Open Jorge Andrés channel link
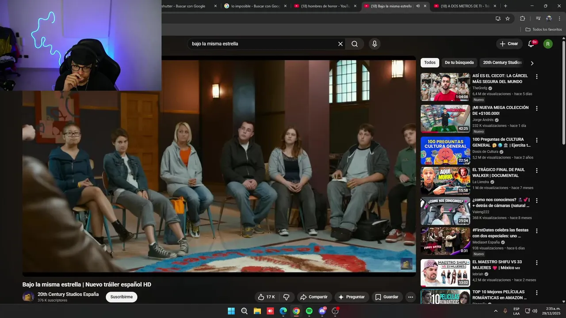Screen dimensions: 566x318 point(483,120)
